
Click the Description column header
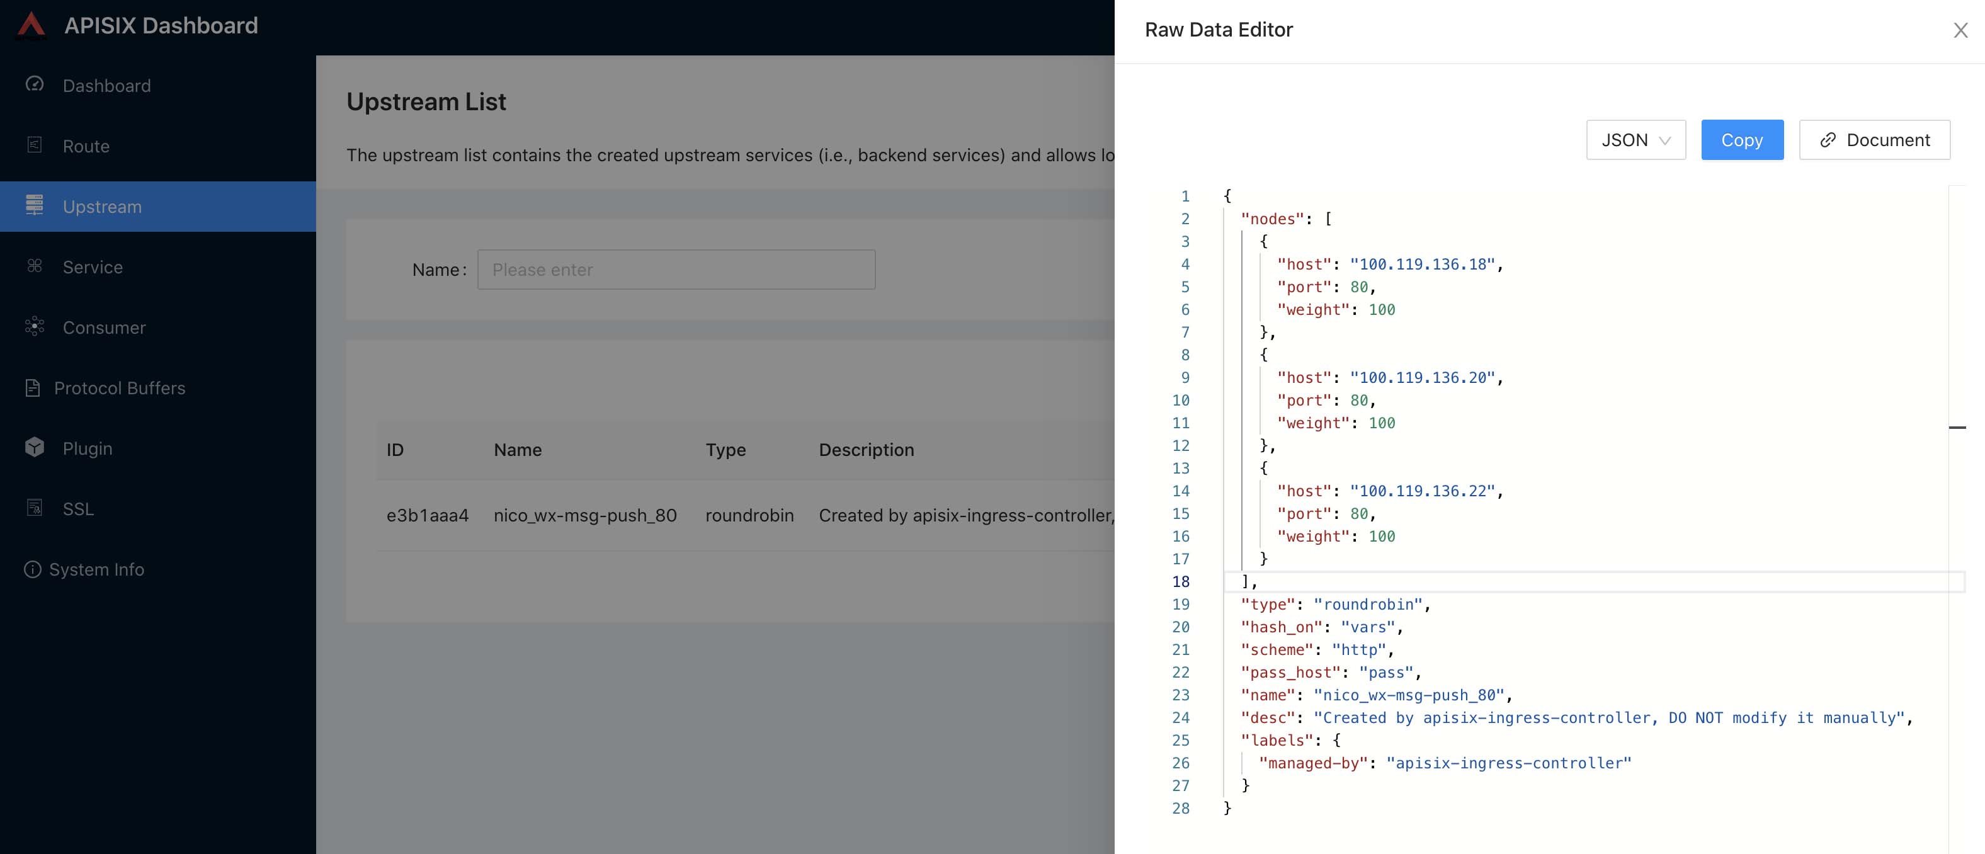coord(866,450)
